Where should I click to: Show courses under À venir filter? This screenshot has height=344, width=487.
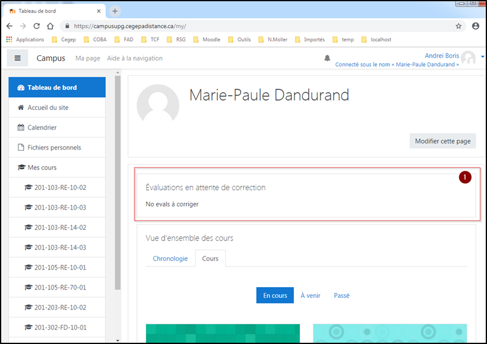(310, 296)
